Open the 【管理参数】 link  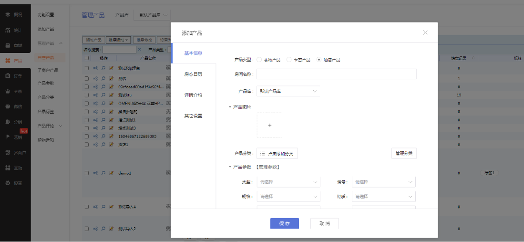coord(267,167)
